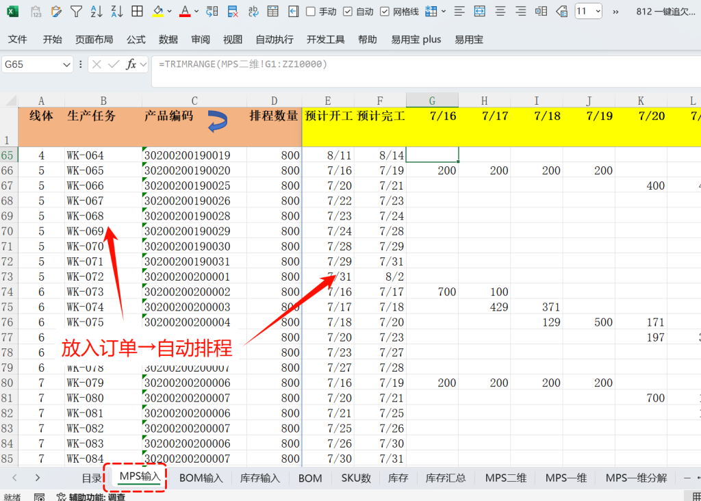Click the macro recording status bar icon
Screen dimensions: 701x501
pos(39,497)
